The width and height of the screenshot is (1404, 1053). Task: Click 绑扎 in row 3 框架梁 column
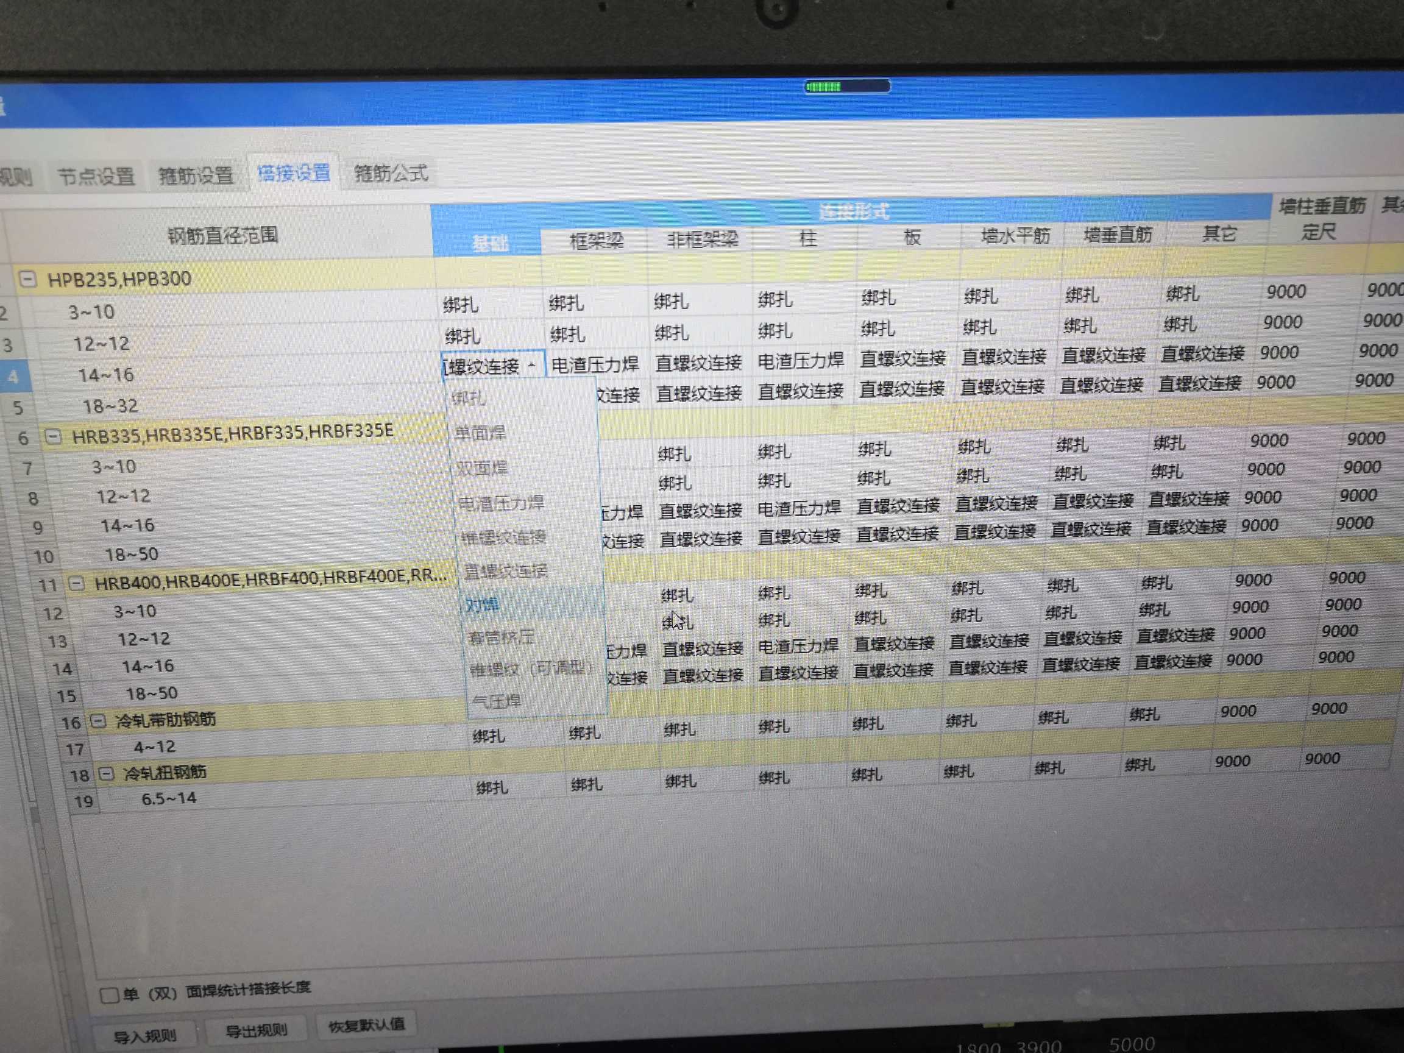coord(567,334)
